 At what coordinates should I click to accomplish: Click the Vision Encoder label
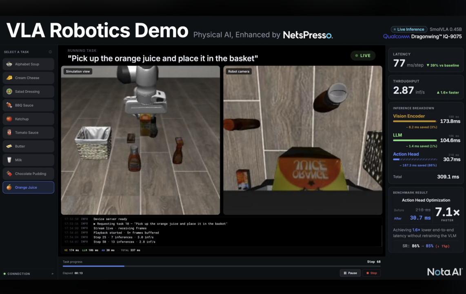click(x=408, y=116)
